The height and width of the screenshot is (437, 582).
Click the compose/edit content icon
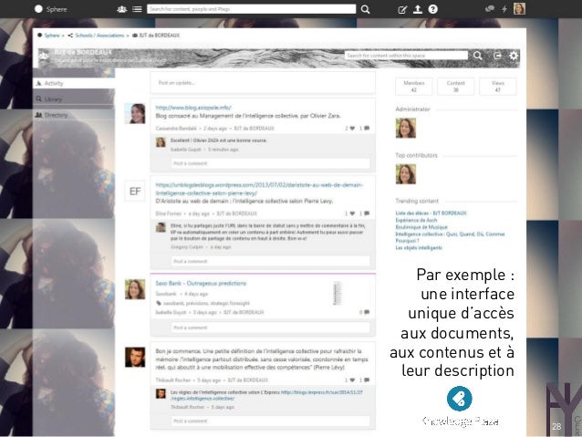point(402,10)
